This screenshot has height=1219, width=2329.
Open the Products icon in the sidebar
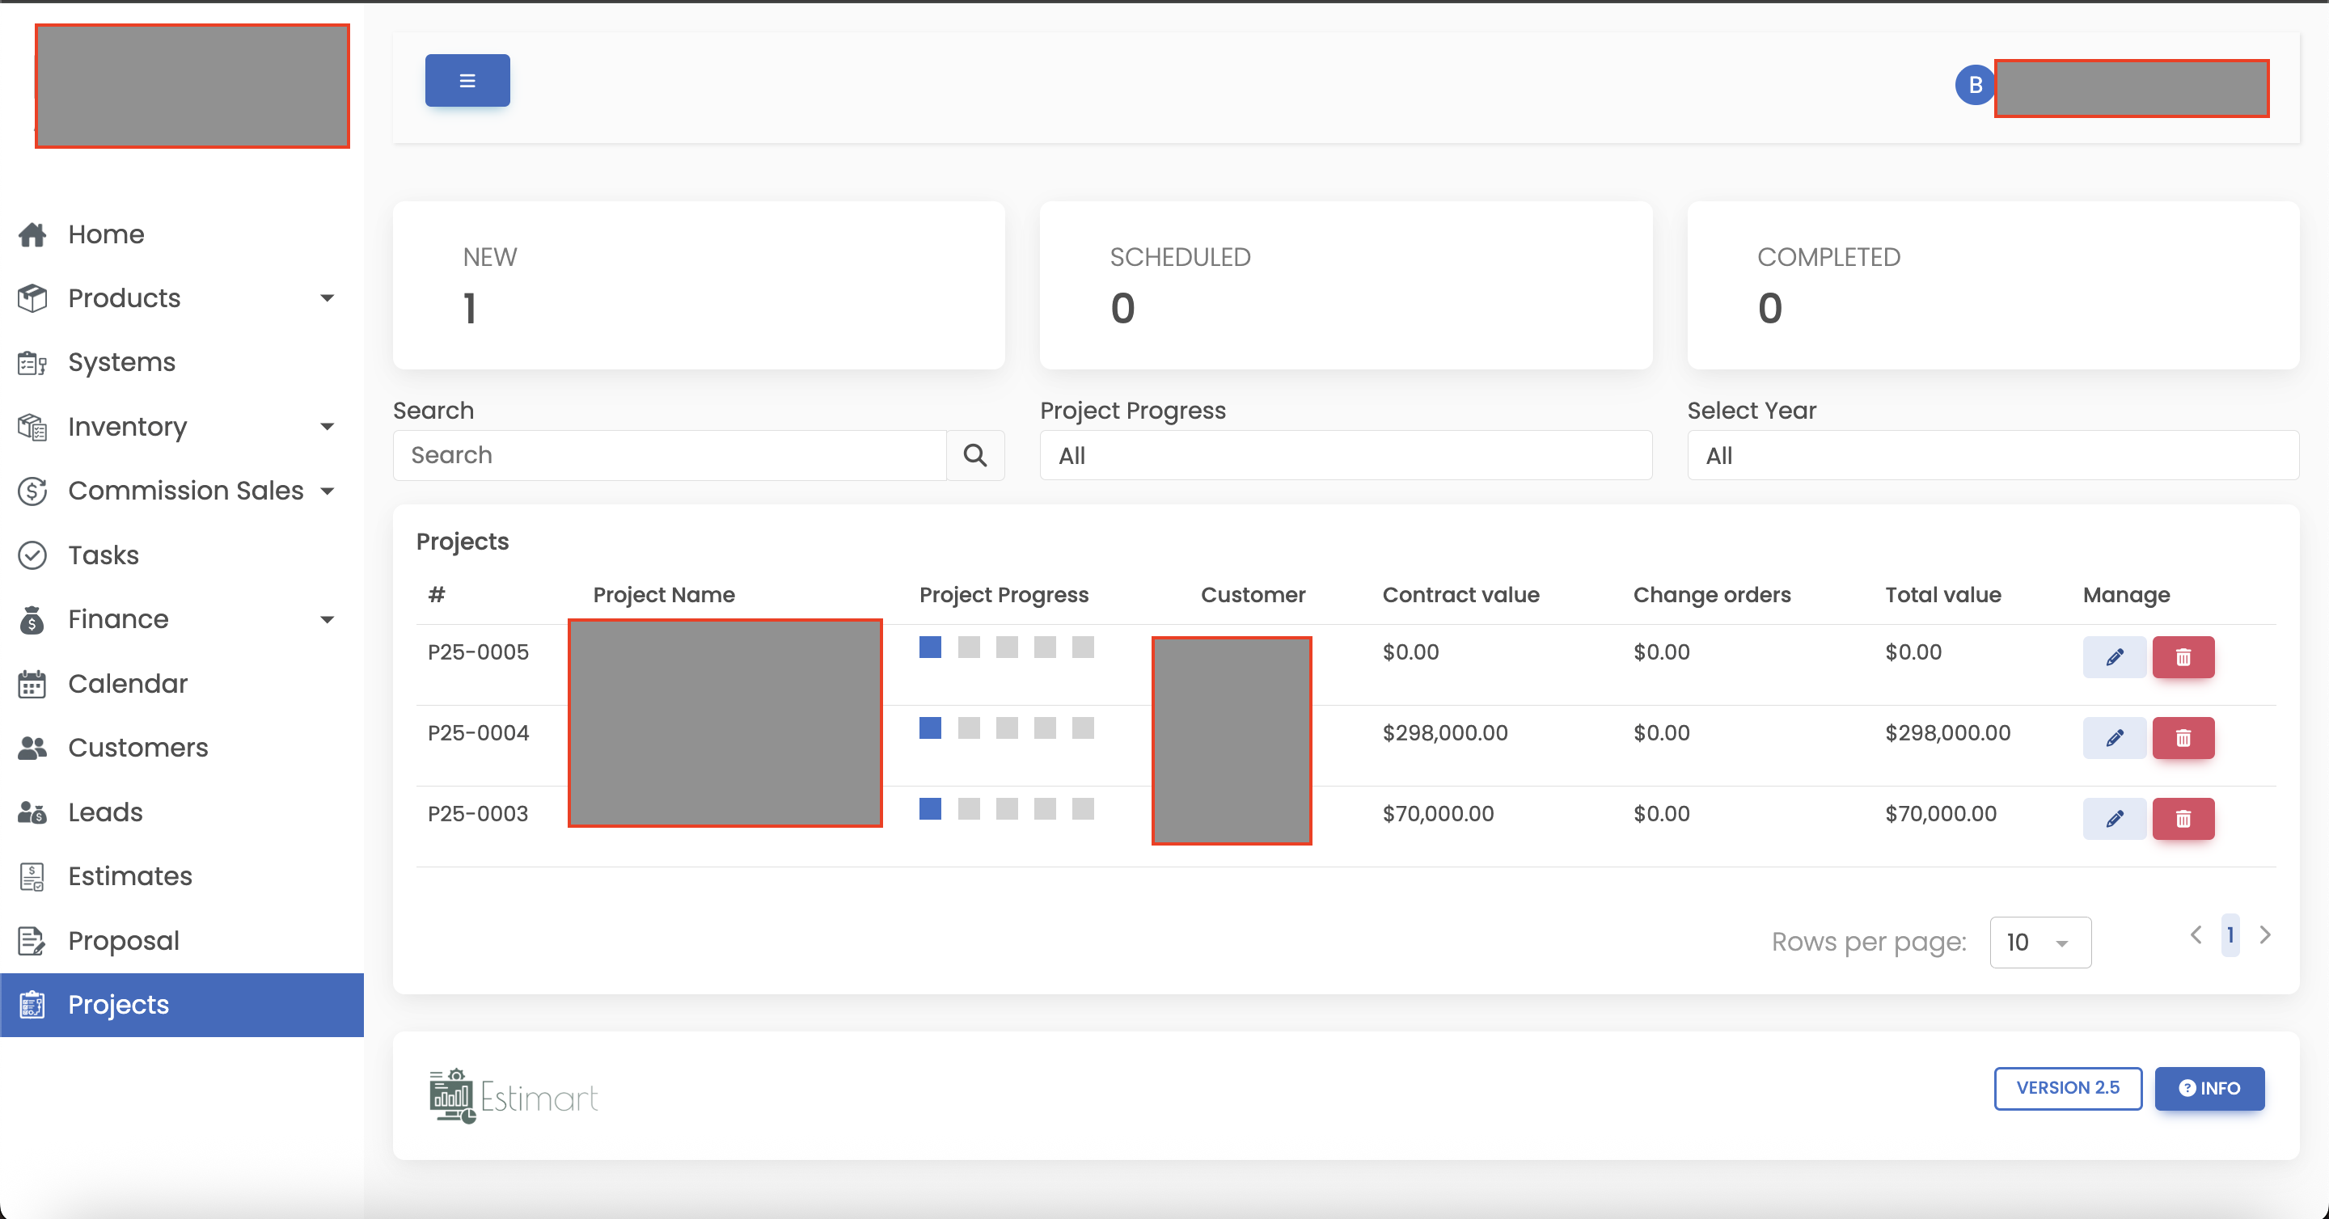32,297
